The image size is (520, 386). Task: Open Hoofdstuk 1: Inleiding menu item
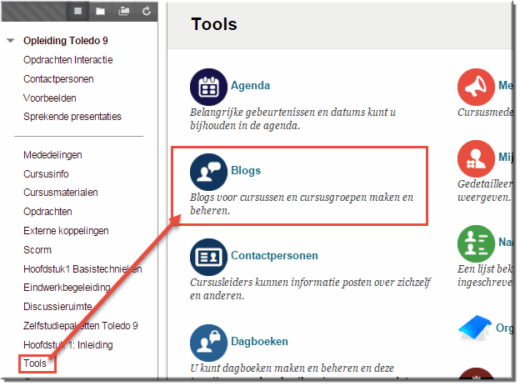click(x=68, y=345)
